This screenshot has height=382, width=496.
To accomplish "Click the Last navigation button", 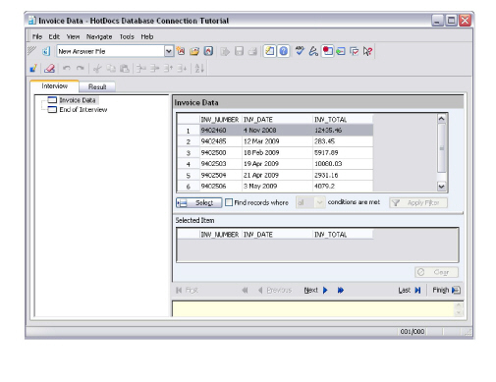I will (x=410, y=290).
